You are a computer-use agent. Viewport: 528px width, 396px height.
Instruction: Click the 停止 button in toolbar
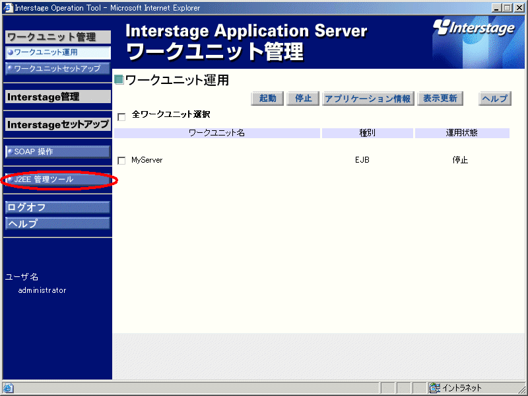[x=303, y=99]
